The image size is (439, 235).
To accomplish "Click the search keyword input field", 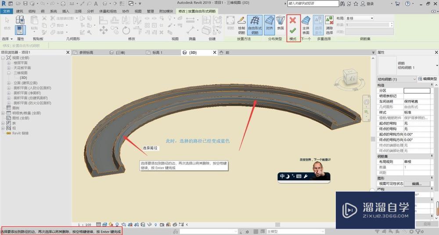I will 313,4.
